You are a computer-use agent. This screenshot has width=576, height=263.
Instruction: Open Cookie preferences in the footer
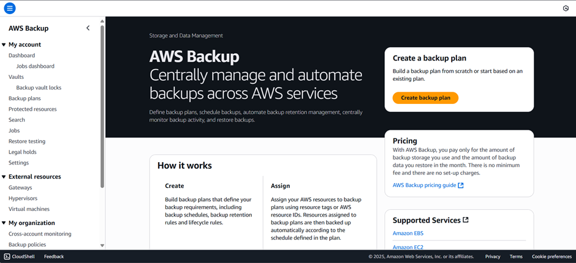click(551, 256)
